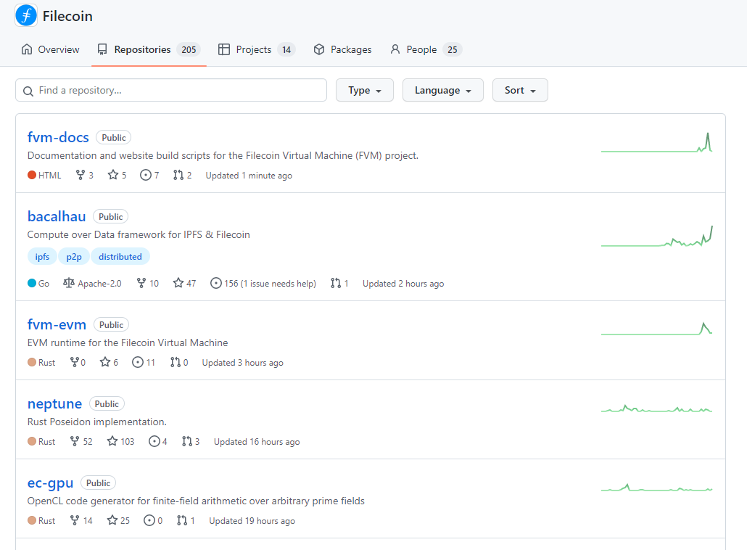This screenshot has height=550, width=747.
Task: Open the bacalhau repository
Action: pyautogui.click(x=57, y=216)
